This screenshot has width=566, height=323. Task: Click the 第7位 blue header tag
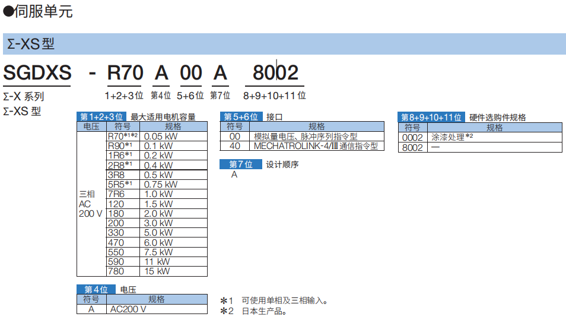coord(241,164)
